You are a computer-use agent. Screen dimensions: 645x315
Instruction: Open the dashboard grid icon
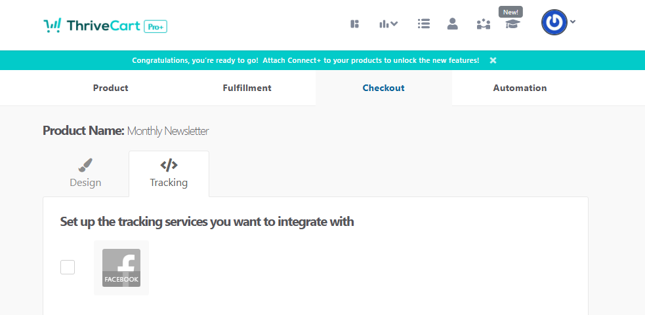point(355,24)
